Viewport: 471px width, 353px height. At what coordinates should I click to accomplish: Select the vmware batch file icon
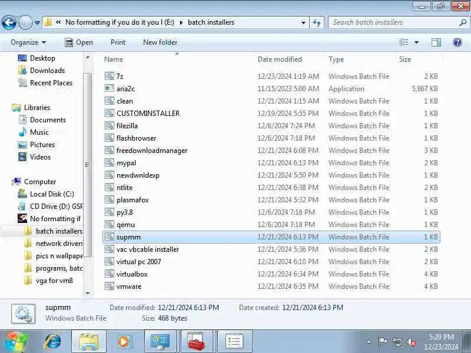(110, 286)
